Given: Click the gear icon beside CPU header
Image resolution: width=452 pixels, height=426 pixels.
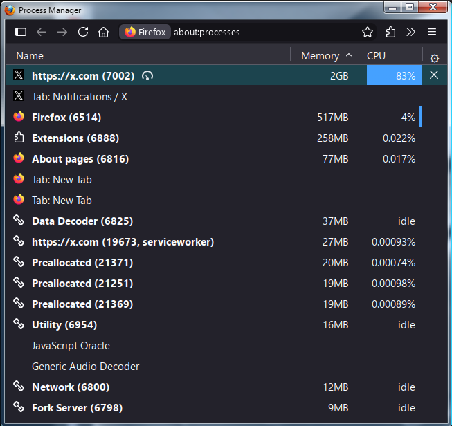Looking at the screenshot, I should 435,59.
